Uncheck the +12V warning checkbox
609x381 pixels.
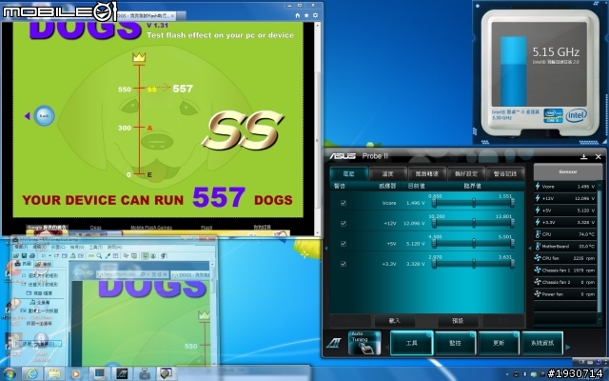[x=344, y=224]
